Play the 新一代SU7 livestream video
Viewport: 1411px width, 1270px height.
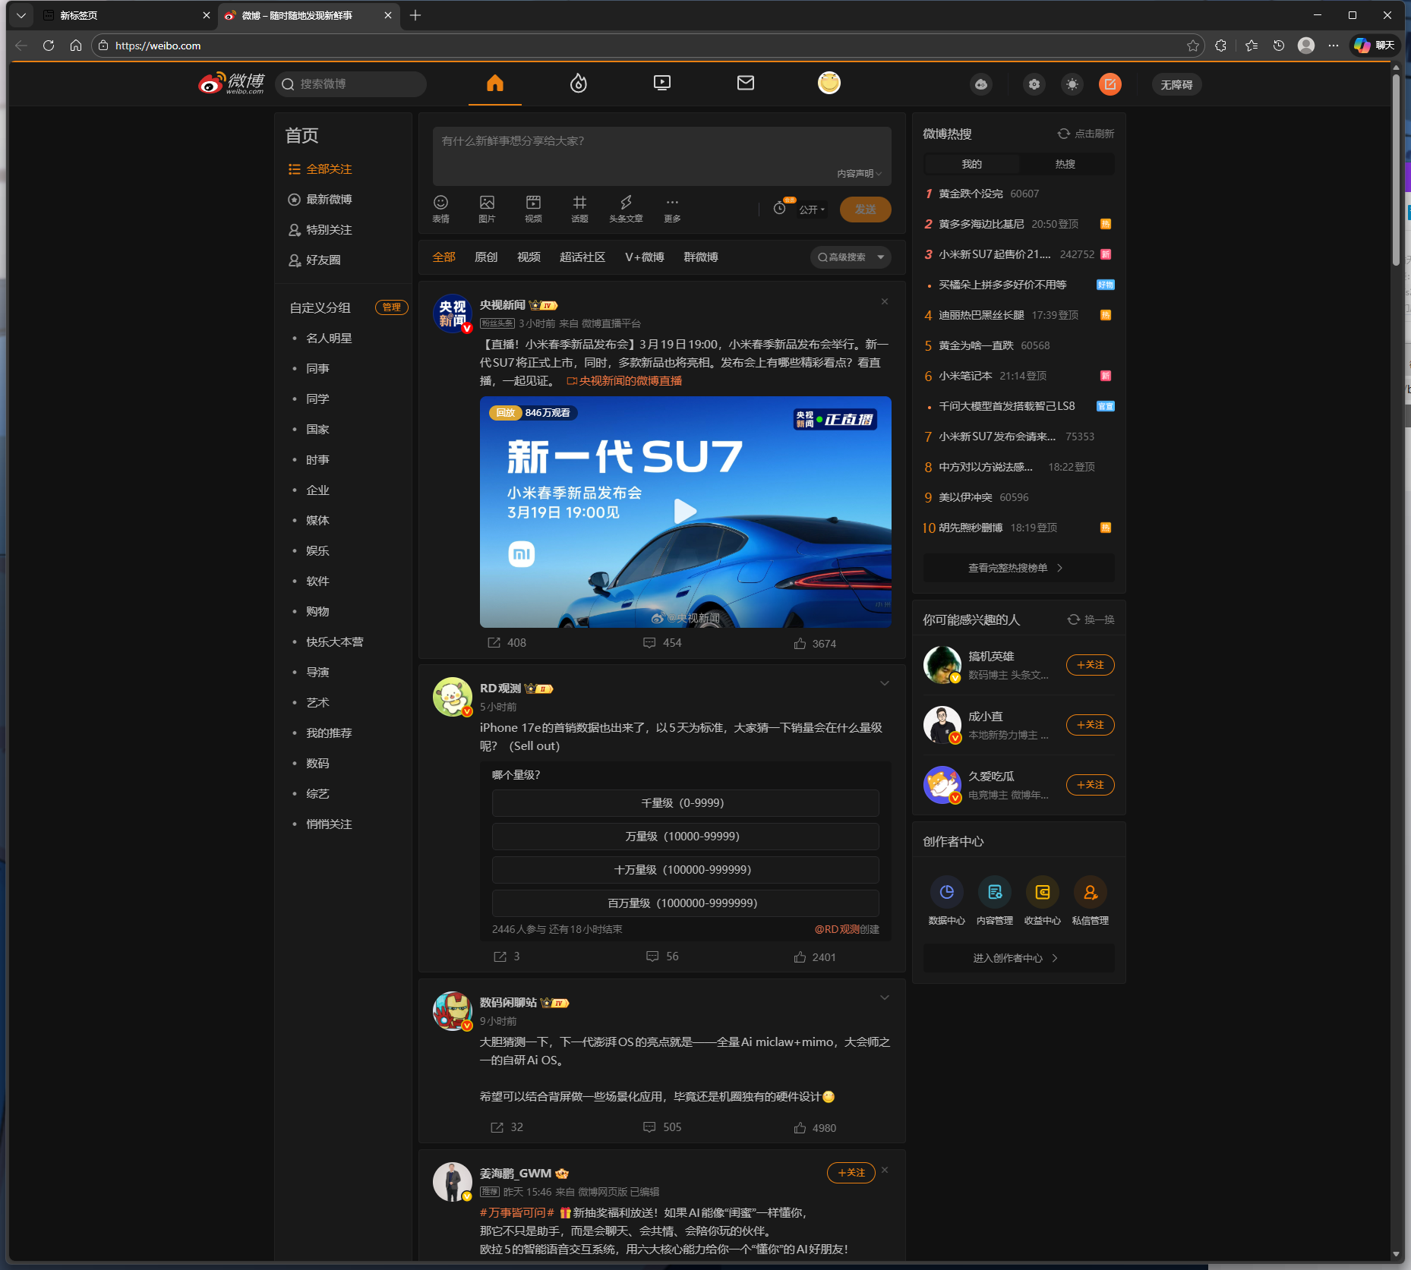[685, 511]
